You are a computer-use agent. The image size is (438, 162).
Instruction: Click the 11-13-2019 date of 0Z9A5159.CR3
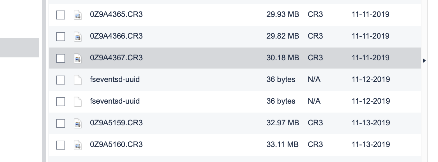pos(371,123)
